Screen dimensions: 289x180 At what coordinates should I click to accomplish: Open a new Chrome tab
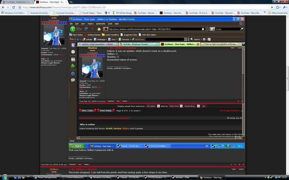click(x=71, y=2)
